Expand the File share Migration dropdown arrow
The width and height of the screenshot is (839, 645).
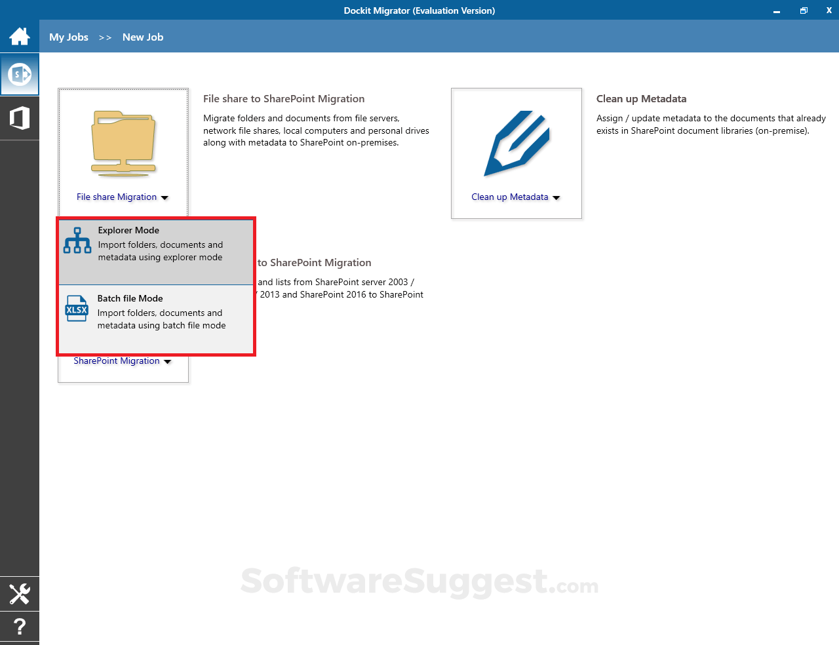click(x=165, y=197)
